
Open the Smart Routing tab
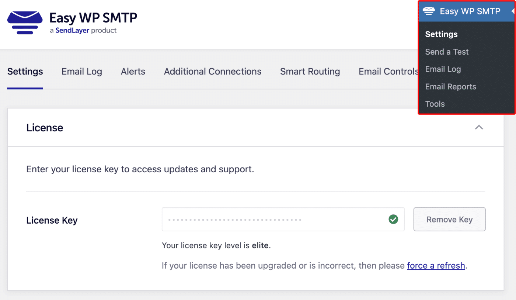tap(310, 71)
